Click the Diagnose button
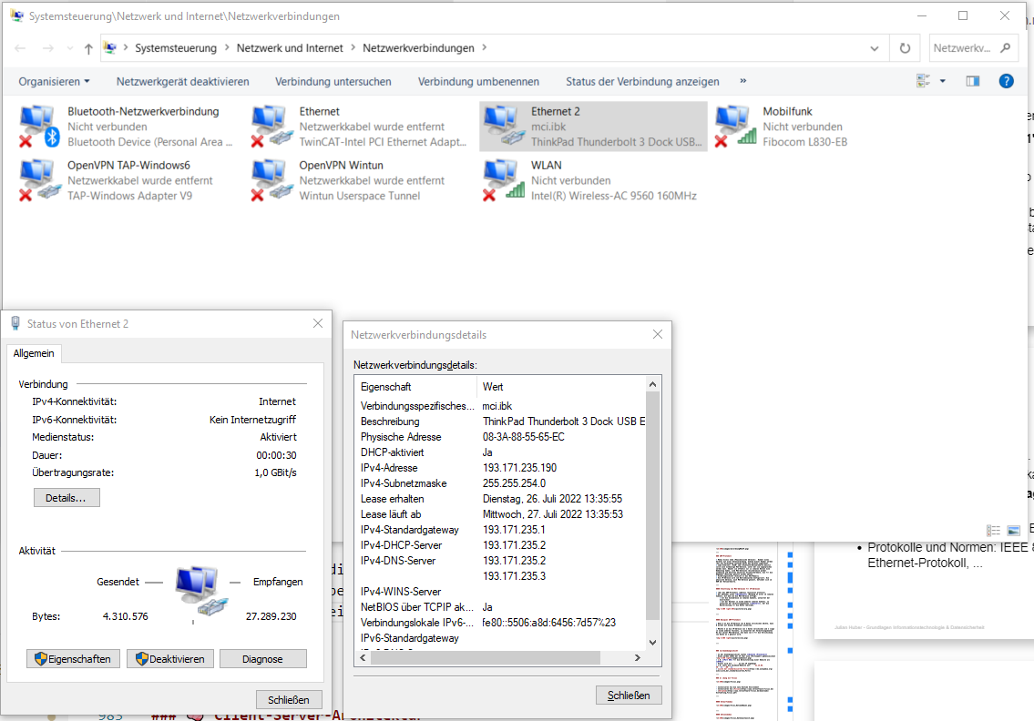 [262, 658]
